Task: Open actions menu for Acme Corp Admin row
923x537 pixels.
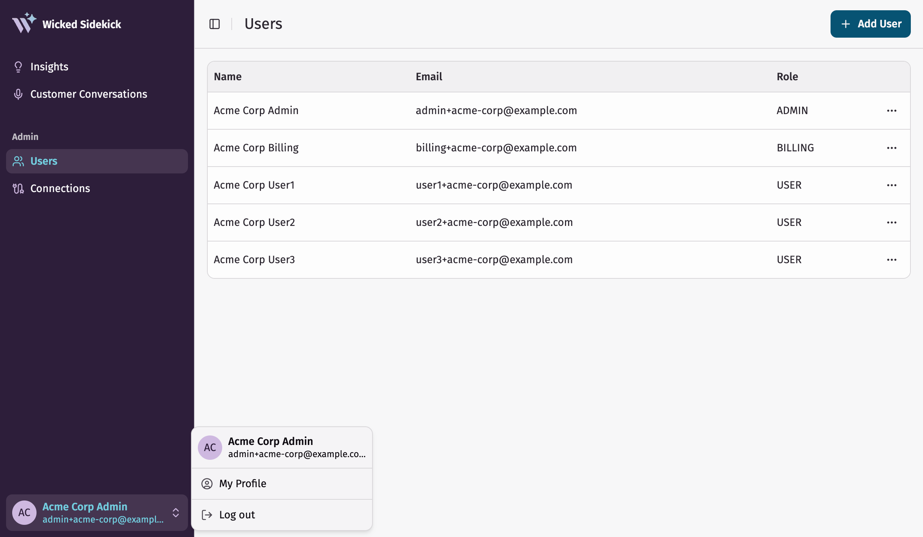Action: pos(891,111)
